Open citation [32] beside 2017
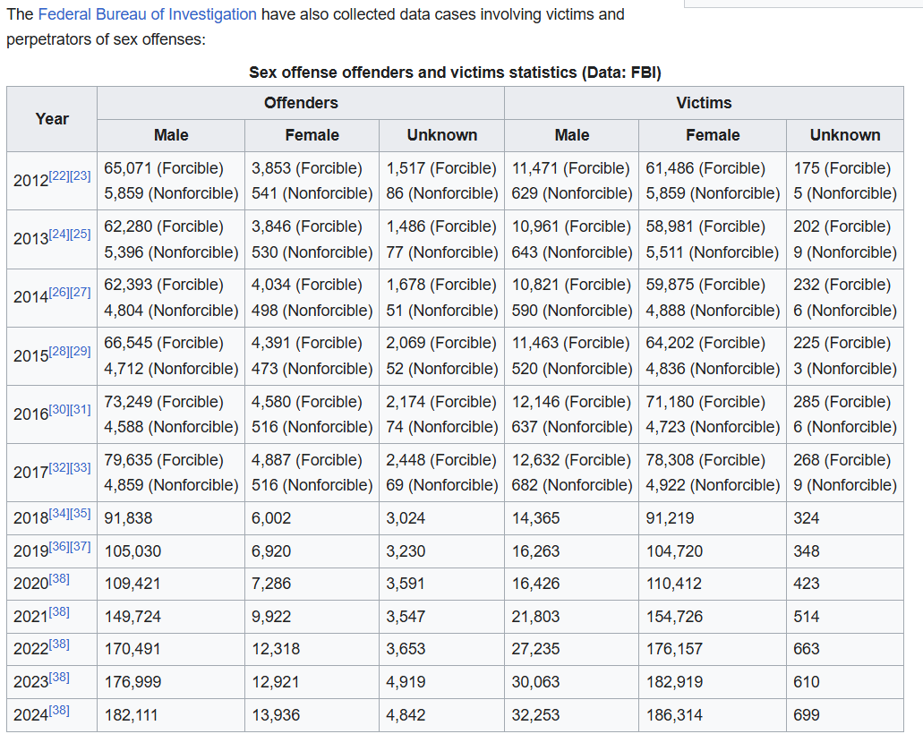 (x=59, y=467)
